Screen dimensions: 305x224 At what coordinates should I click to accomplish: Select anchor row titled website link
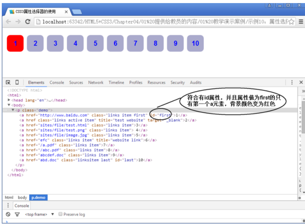[88, 140]
